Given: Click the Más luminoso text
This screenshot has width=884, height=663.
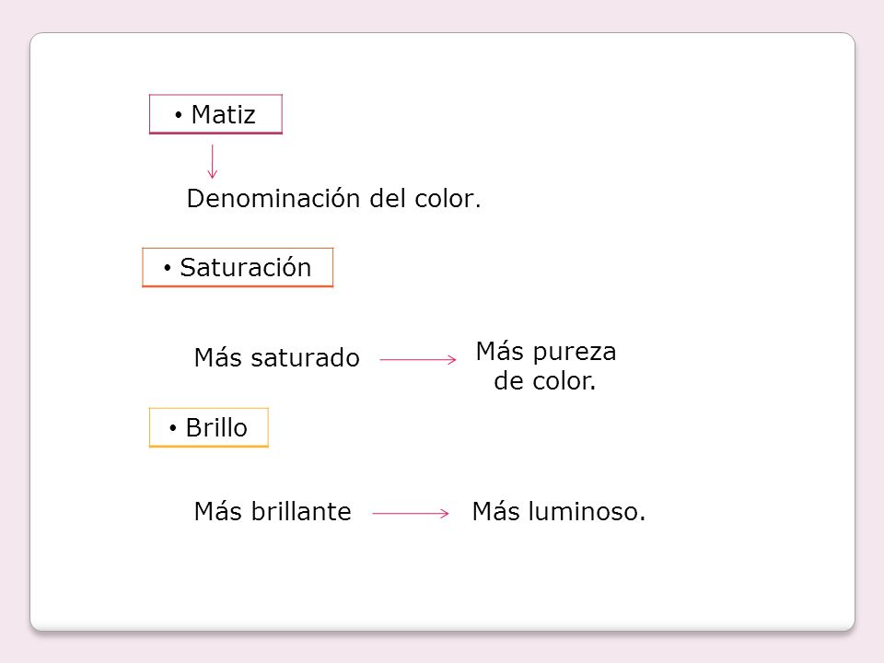Looking at the screenshot, I should point(559,511).
